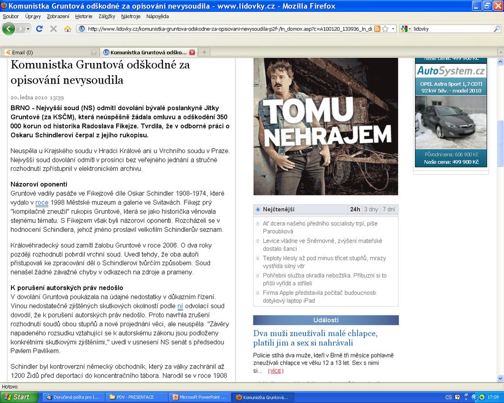
Task: Click the RSS feed icon in address bar
Action: tap(377, 29)
